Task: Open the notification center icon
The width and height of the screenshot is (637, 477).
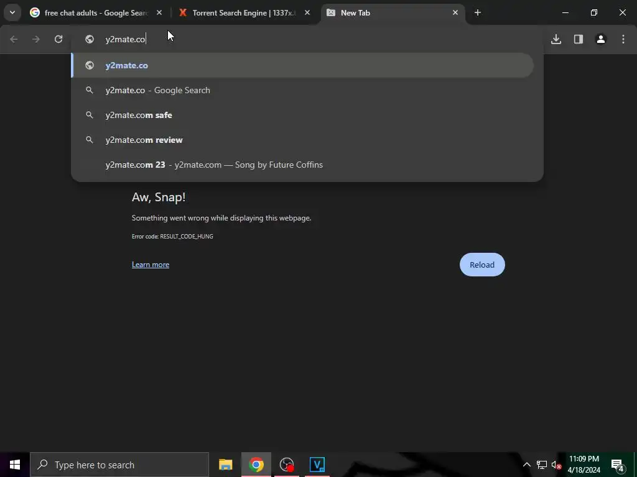Action: coord(618,465)
